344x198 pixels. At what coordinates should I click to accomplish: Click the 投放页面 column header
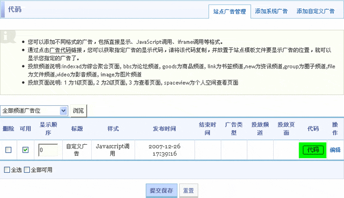(286, 129)
